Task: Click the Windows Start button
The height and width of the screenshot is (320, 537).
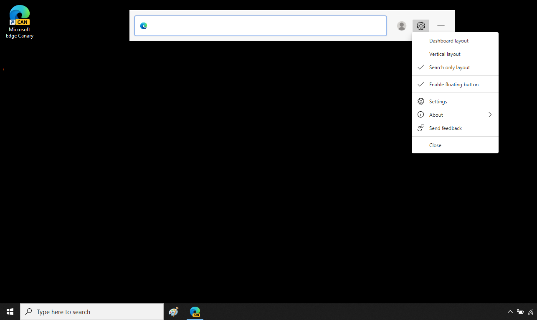Action: 10,311
